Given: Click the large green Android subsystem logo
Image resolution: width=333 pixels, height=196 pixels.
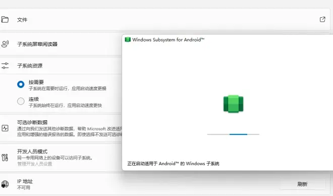Looking at the screenshot, I should point(233,104).
